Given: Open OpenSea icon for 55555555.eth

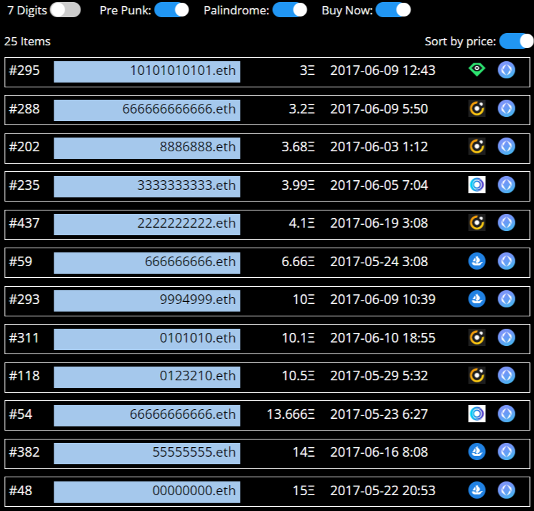Looking at the screenshot, I should (x=477, y=452).
